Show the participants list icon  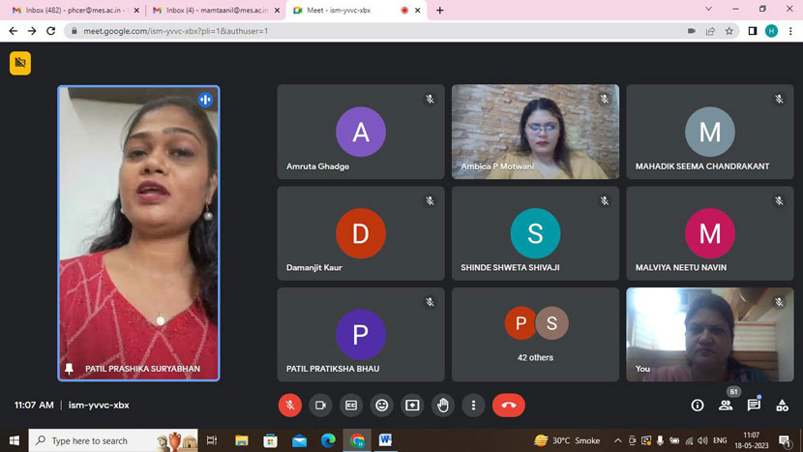(726, 406)
